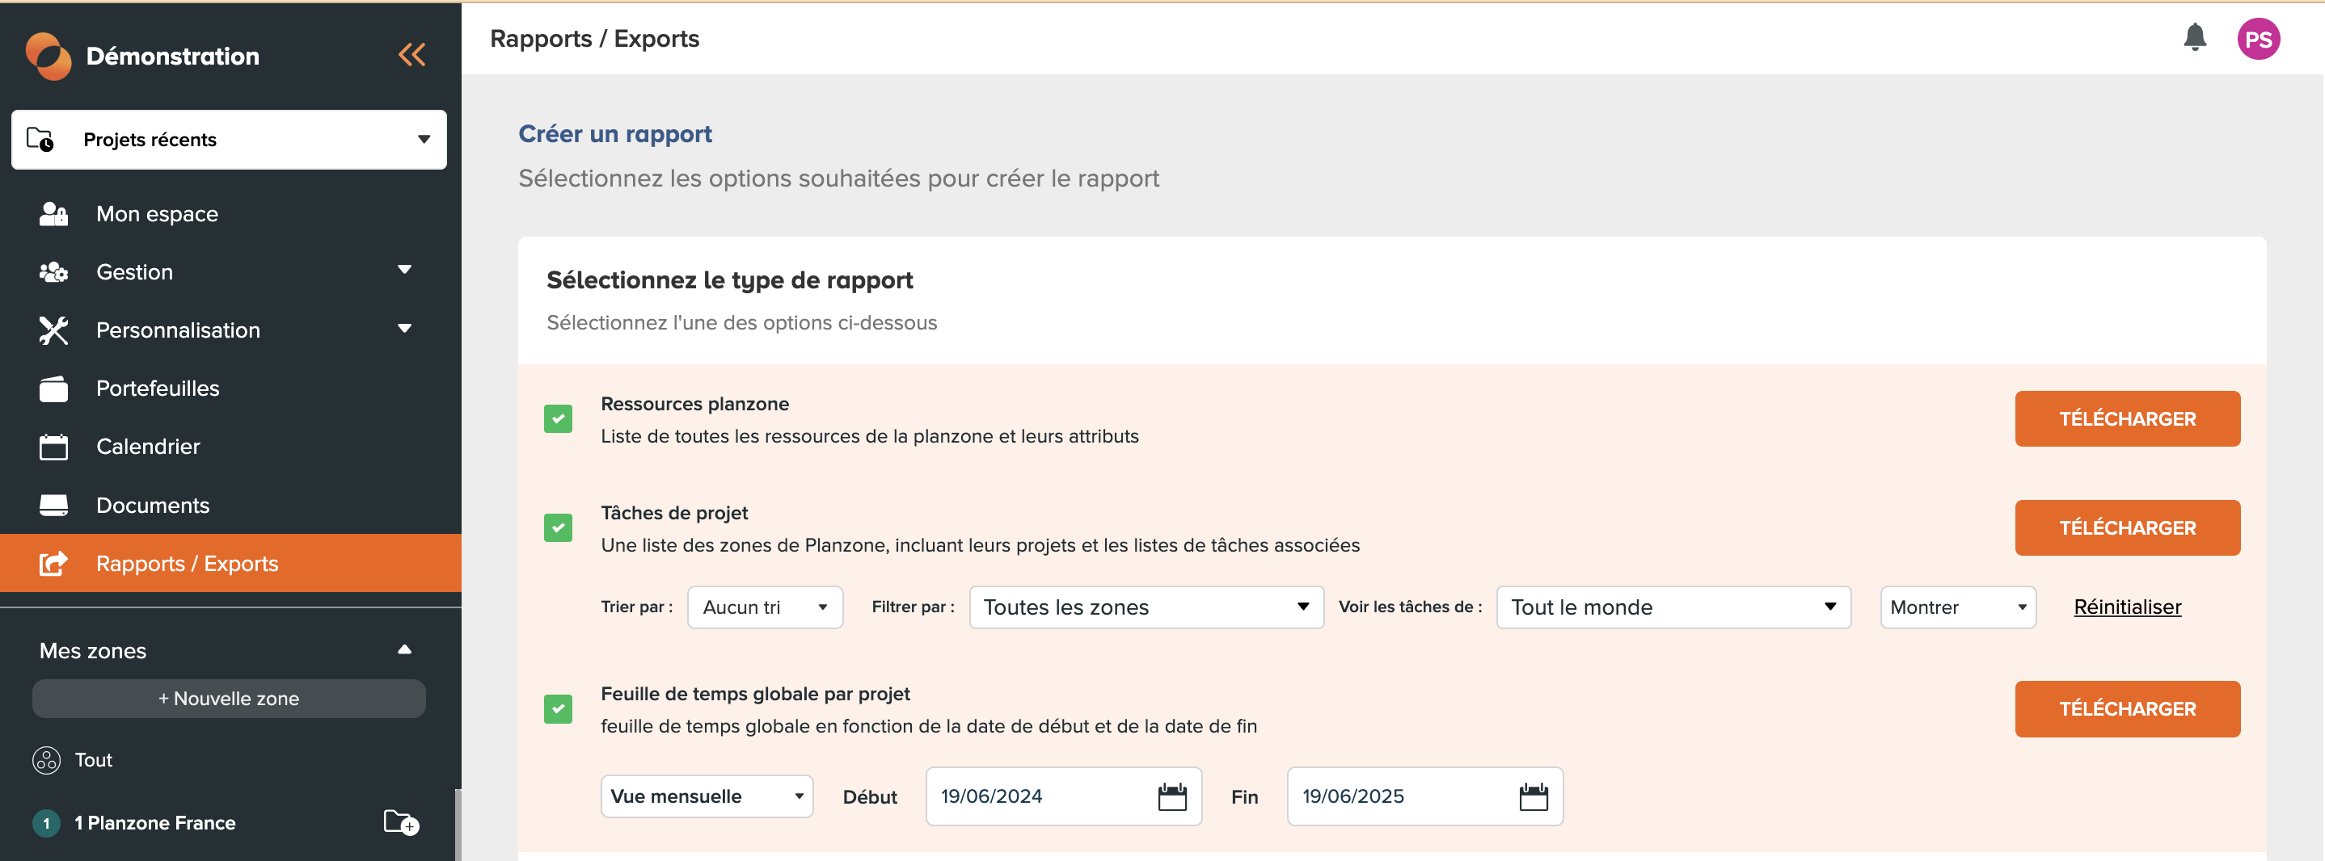2325x861 pixels.
Task: Click the Gestion users-gear icon
Action: click(x=53, y=272)
